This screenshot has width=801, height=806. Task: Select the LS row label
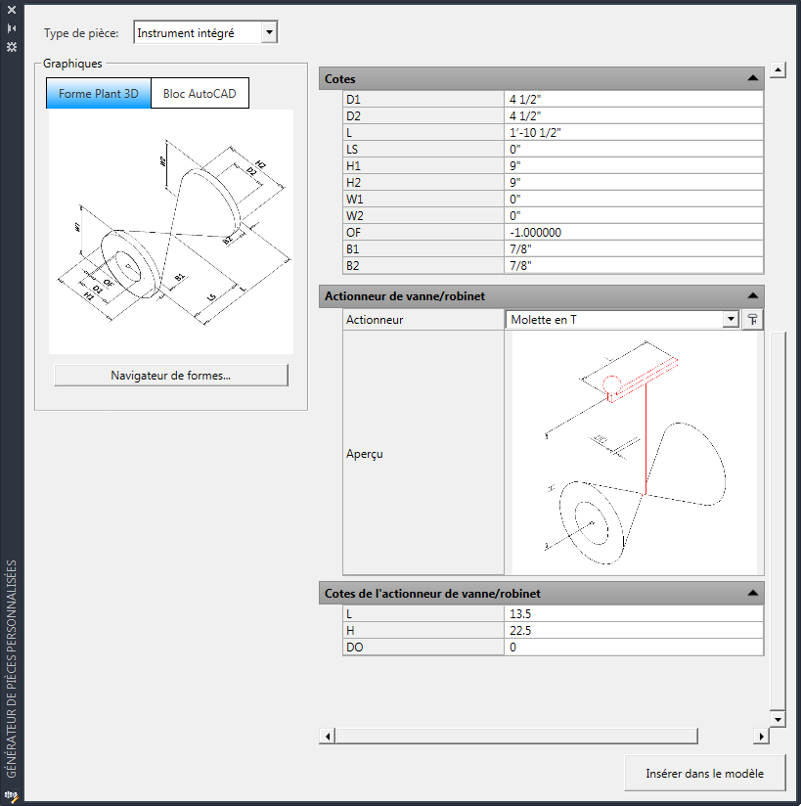(x=423, y=149)
